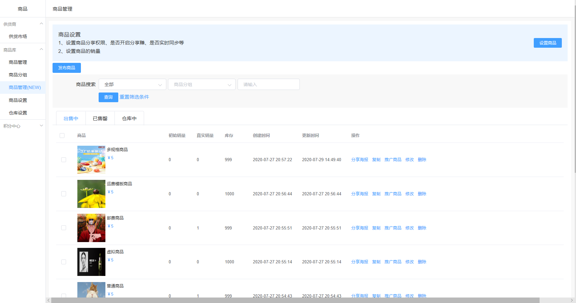Click the 商品 sidebar header

point(23,9)
